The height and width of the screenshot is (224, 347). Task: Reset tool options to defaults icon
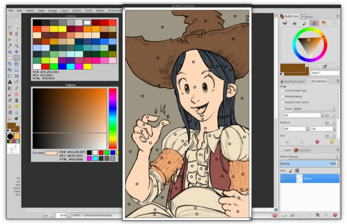(x=332, y=142)
